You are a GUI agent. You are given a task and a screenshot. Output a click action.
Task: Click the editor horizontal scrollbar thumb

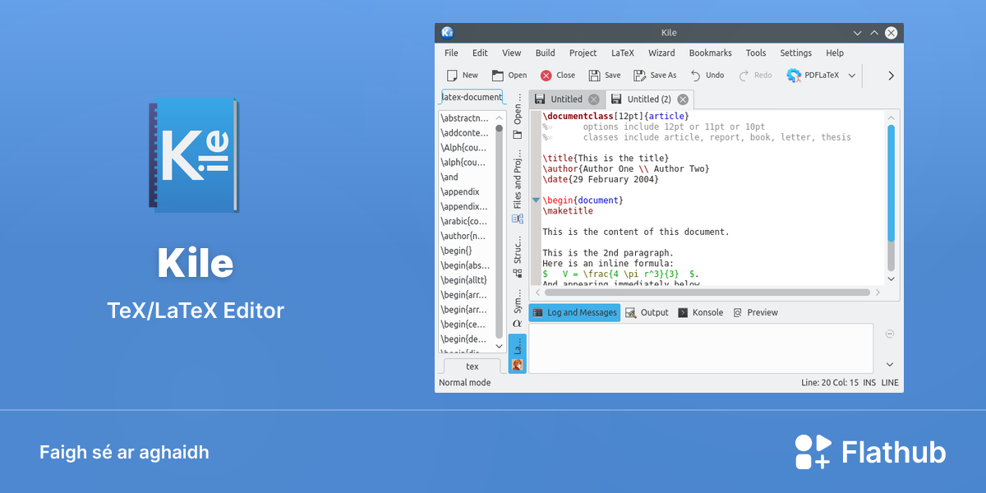707,293
